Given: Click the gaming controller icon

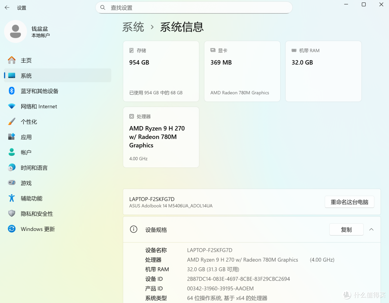Looking at the screenshot, I should (x=12, y=183).
